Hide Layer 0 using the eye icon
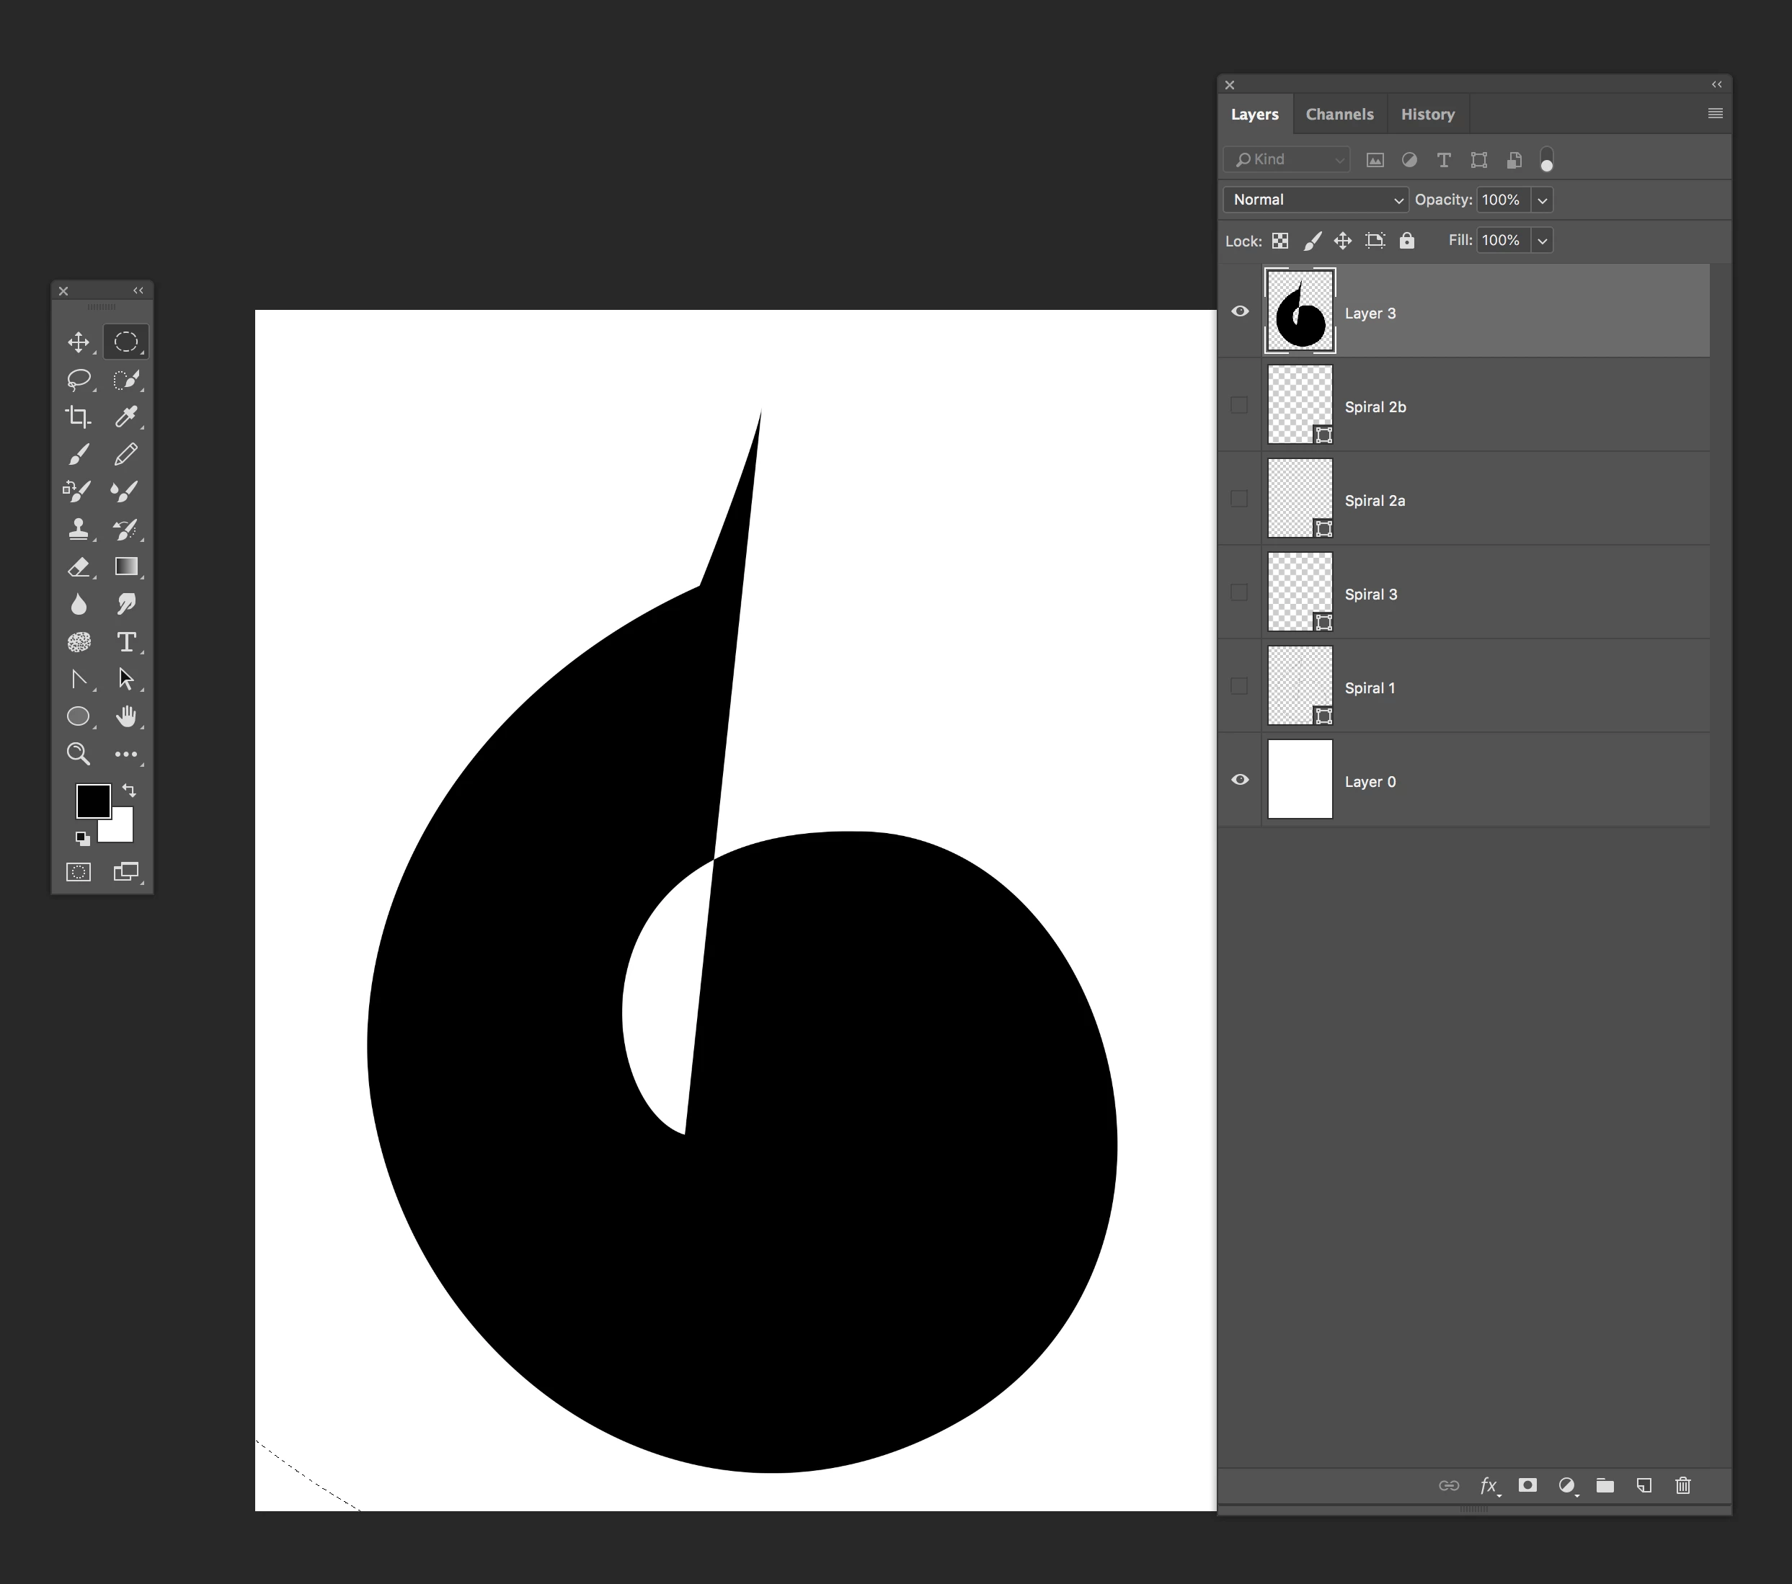This screenshot has width=1792, height=1584. [x=1240, y=779]
